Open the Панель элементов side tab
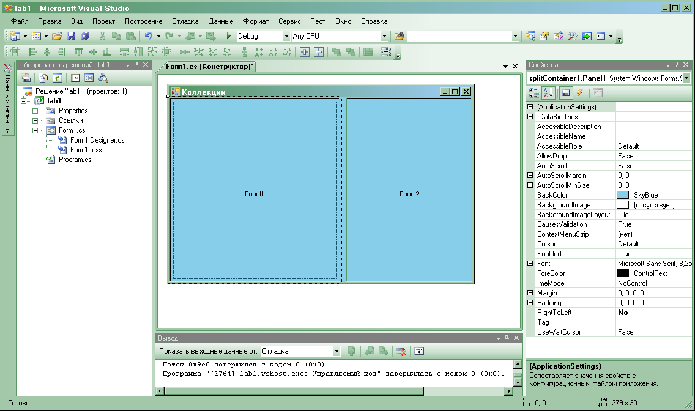 [7, 100]
